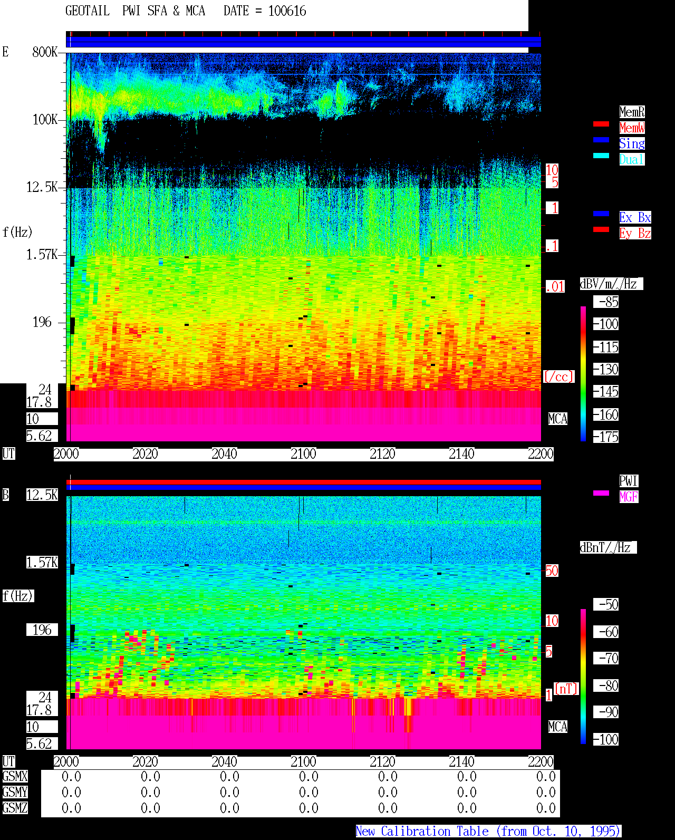Click the [/cc] density unit label
Screen dimensions: 675x840
coord(558,376)
